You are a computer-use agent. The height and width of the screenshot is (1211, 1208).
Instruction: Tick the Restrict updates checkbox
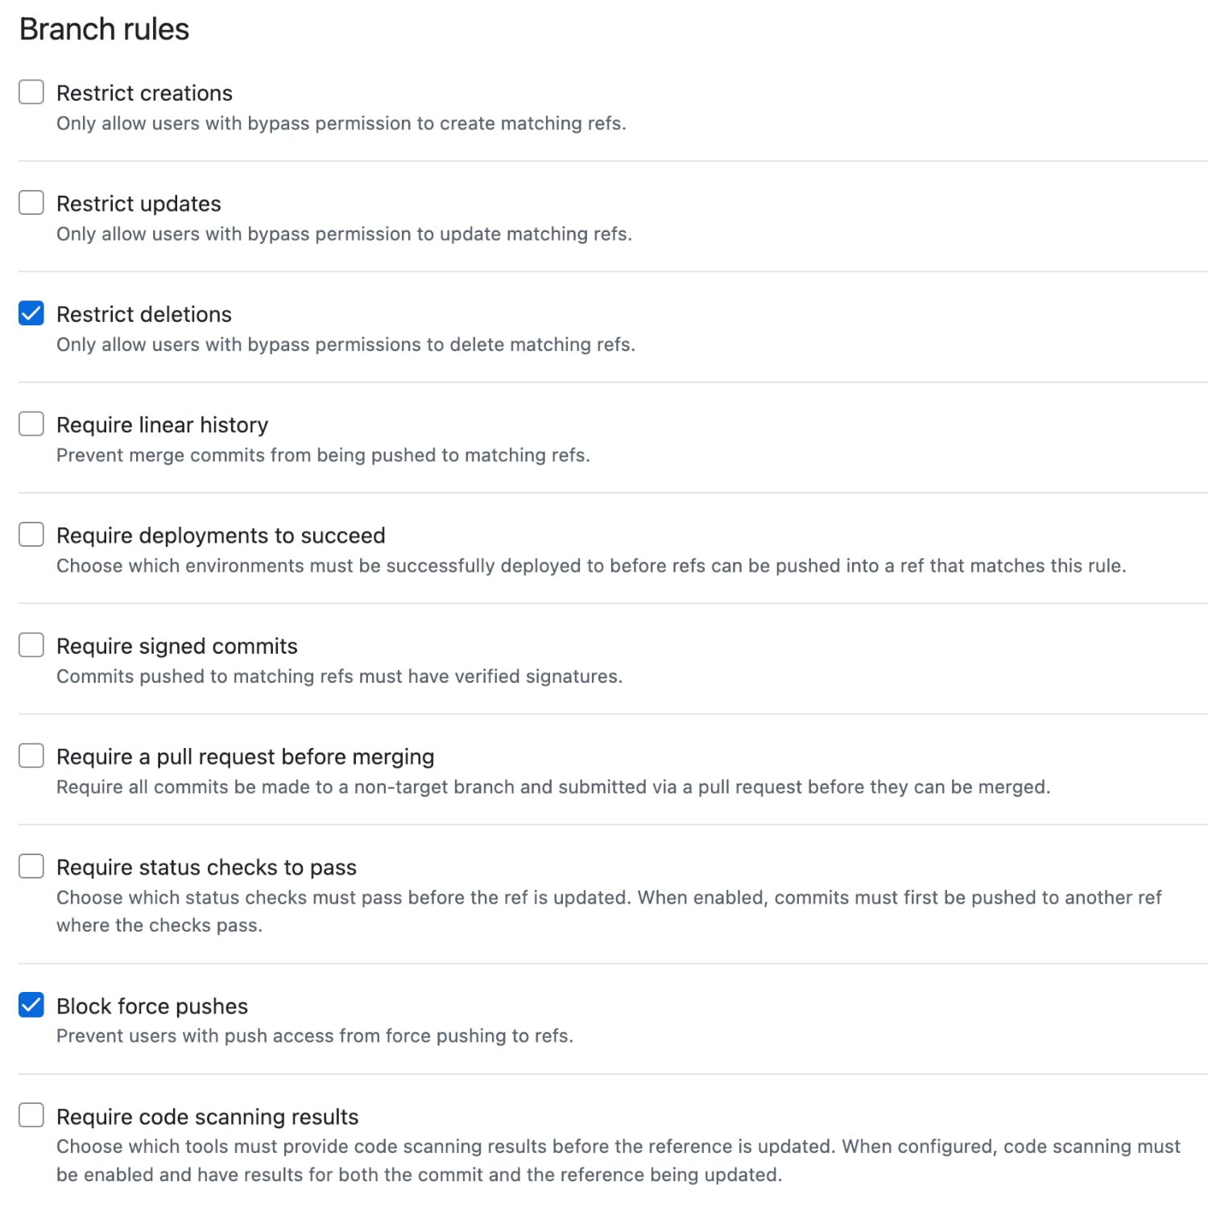click(x=31, y=202)
